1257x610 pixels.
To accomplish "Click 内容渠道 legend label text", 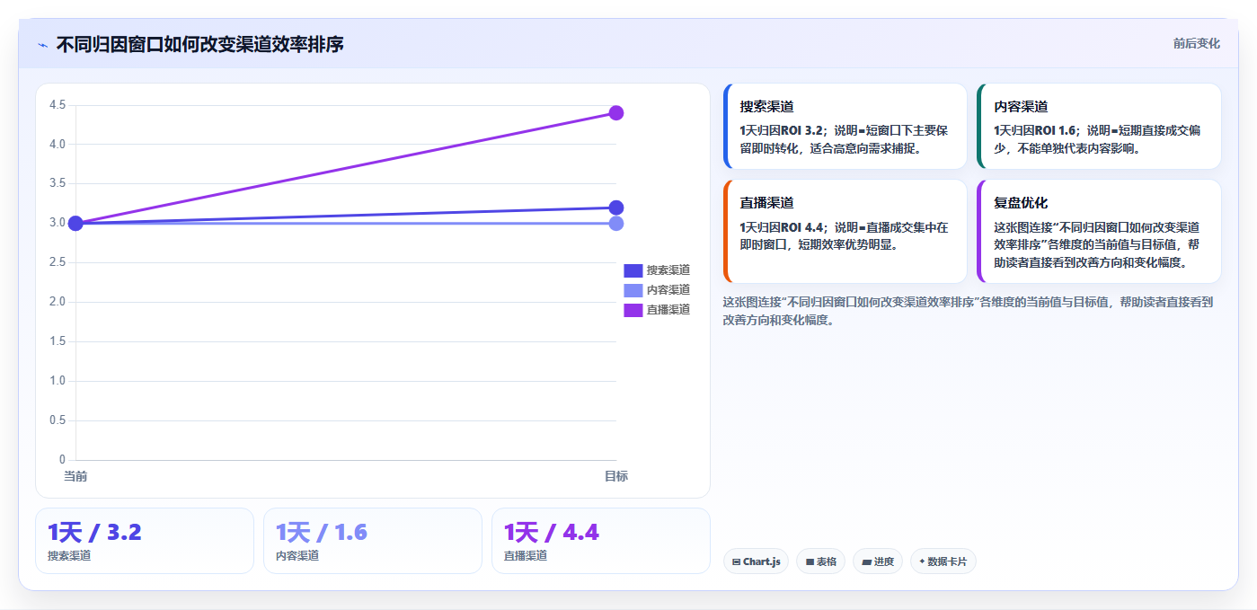I will pyautogui.click(x=668, y=290).
